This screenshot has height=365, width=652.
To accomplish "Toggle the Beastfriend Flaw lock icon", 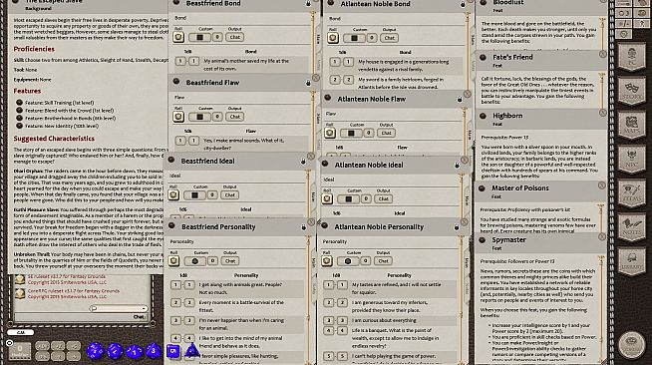I will (308, 83).
